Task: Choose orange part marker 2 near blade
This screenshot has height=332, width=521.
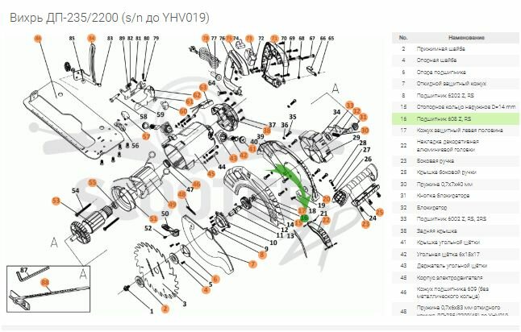Action: tap(165, 309)
